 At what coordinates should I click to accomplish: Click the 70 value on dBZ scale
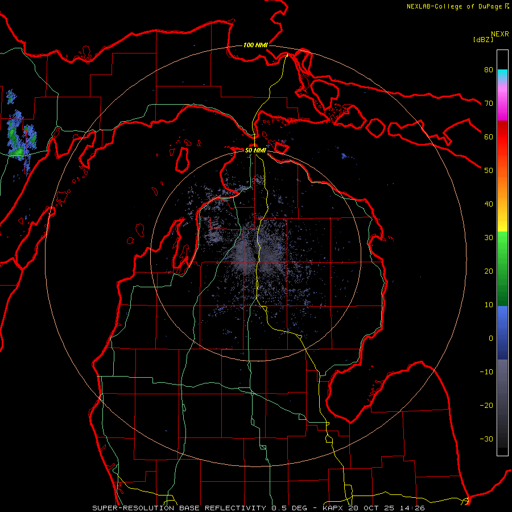point(489,103)
